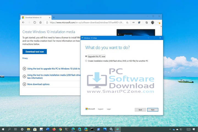Open Word from the taskbar
The width and height of the screenshot is (198, 132).
coord(48,129)
